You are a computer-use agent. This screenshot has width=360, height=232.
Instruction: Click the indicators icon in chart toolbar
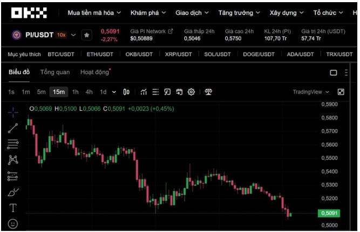coord(144,92)
